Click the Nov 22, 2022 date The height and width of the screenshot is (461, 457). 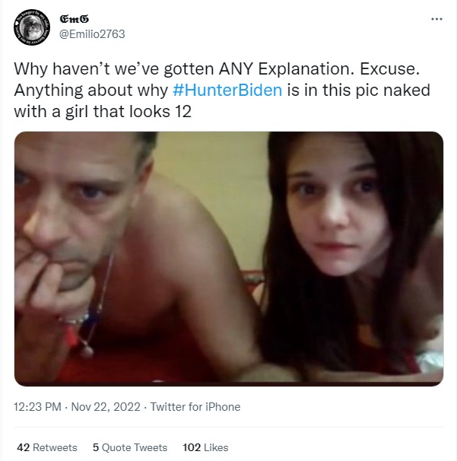(106, 407)
